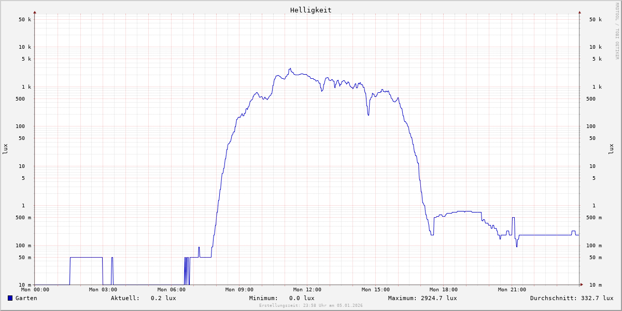Click the "50 k" label on left axis
The width and height of the screenshot is (622, 311).
(25, 20)
